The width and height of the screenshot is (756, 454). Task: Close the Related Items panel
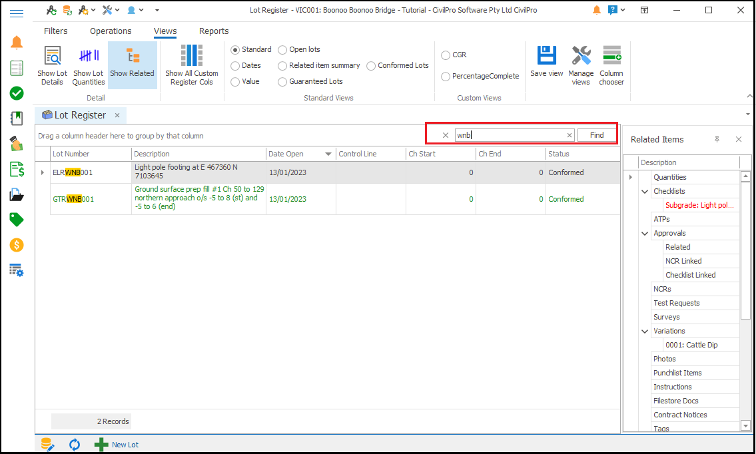[739, 139]
